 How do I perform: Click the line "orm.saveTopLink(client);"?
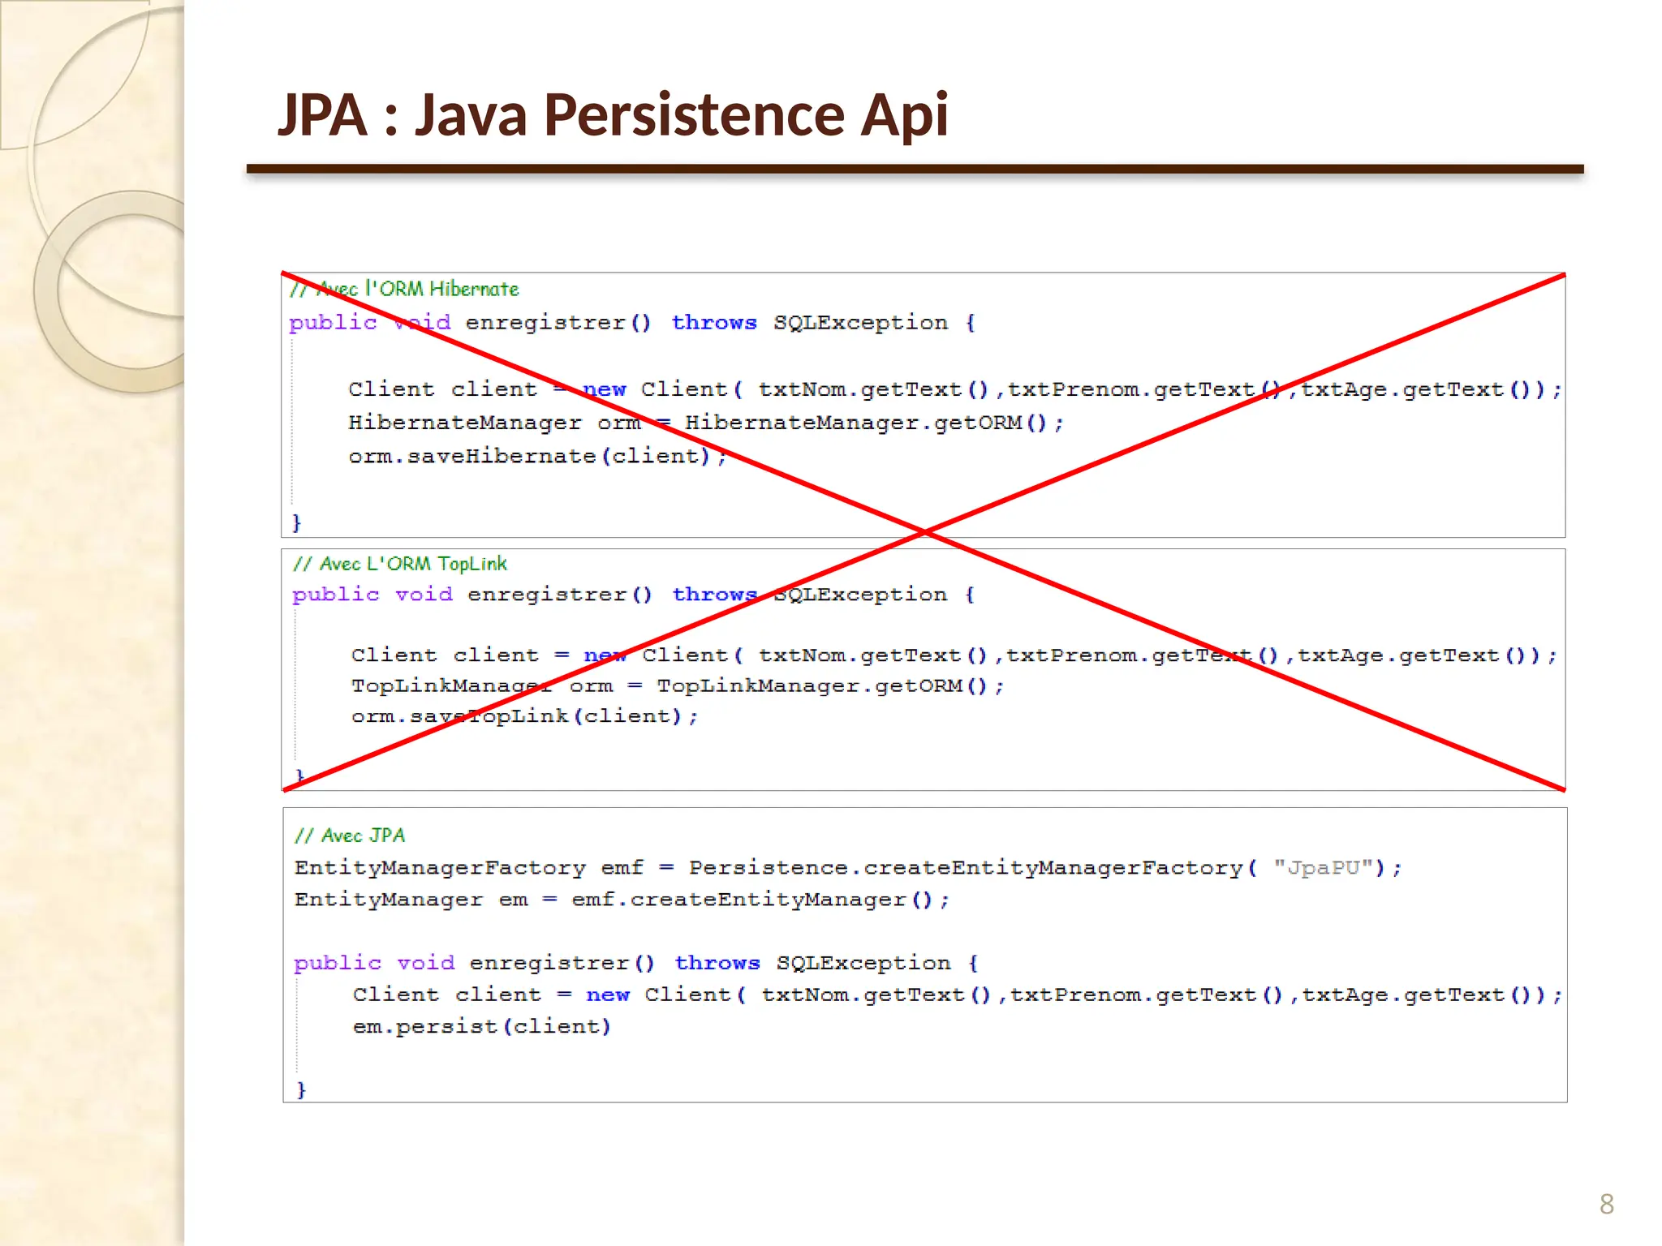(524, 716)
